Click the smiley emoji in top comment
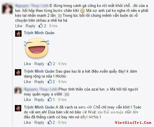The height and width of the screenshot is (127, 154). 82,11
